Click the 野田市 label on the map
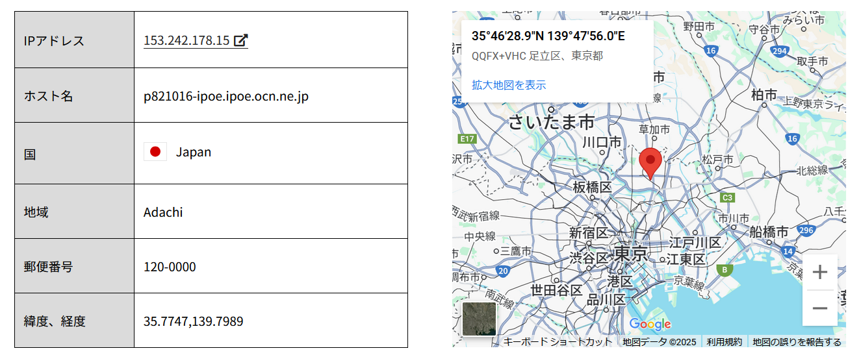Screen dimensions: 859x355 [699, 27]
